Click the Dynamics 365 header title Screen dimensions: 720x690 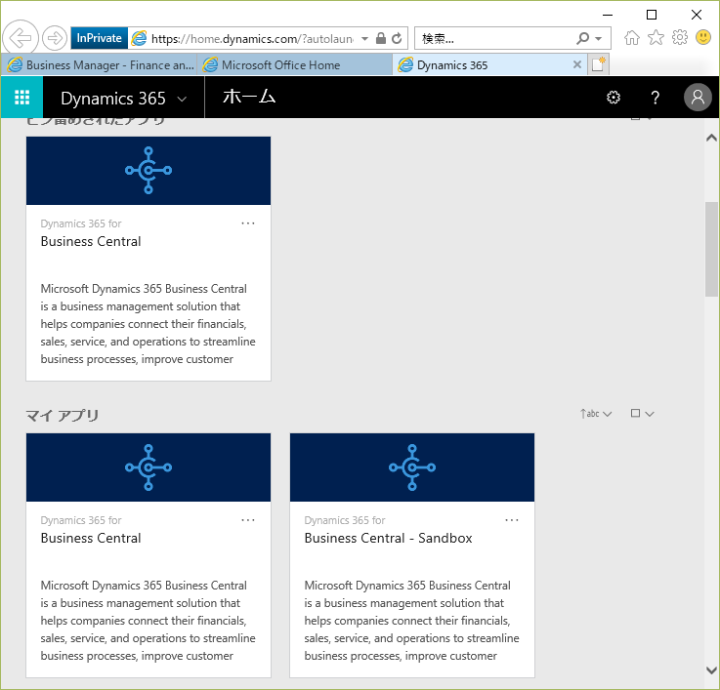113,99
